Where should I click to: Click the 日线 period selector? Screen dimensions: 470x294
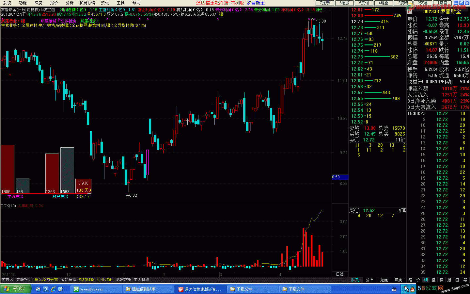coord(340,274)
